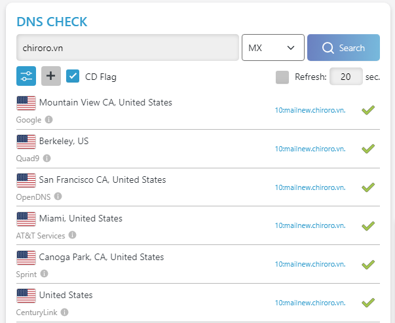Click green checkmark for San Francisco server
Viewport: 395px width, 323px height.
point(368,187)
